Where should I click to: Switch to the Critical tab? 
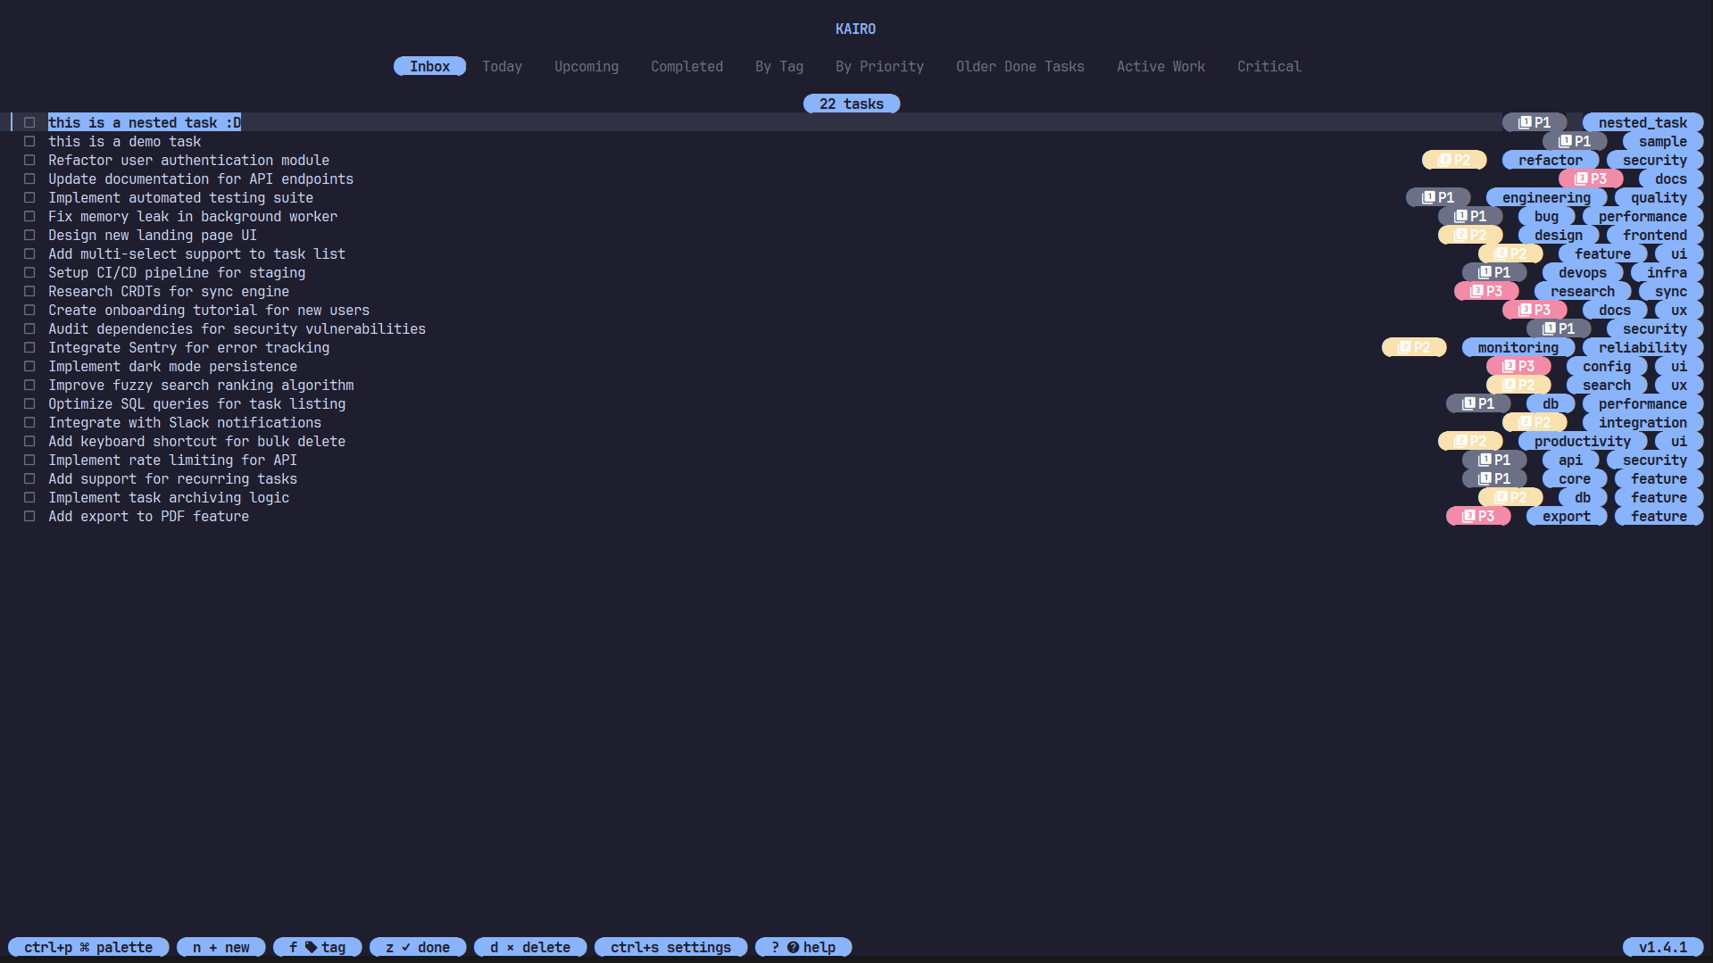(1269, 66)
